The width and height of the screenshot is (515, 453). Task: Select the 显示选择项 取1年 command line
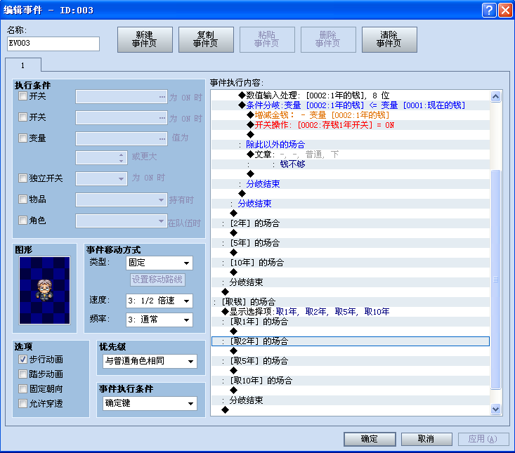pos(351,312)
